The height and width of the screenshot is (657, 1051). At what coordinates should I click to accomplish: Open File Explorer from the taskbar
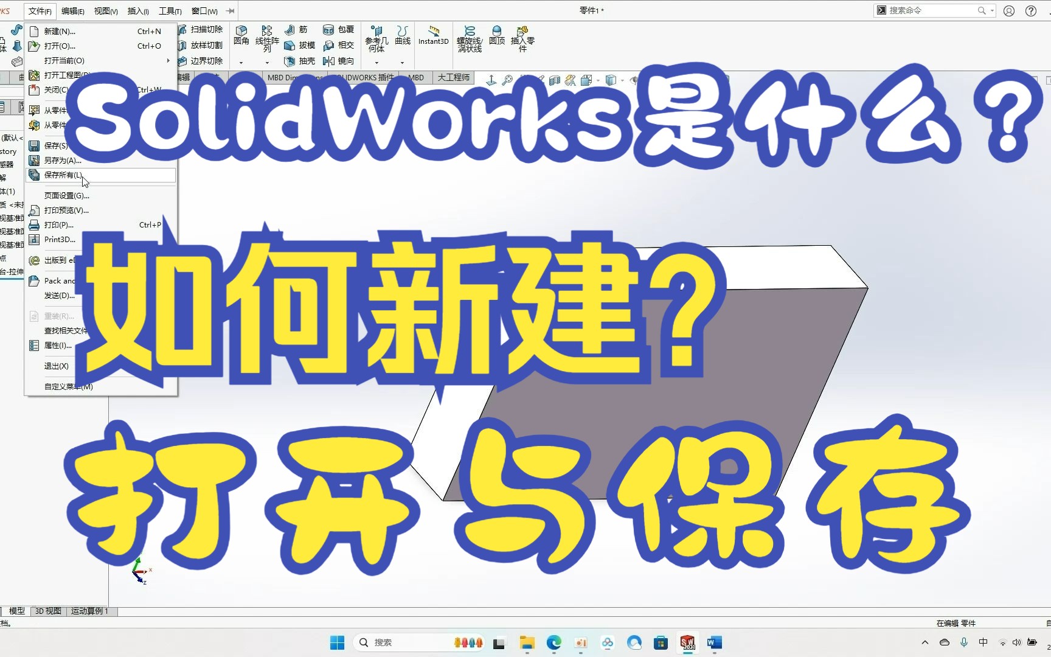click(527, 642)
